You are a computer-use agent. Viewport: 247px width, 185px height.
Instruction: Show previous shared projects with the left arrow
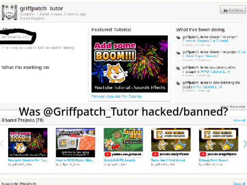tap(2, 144)
